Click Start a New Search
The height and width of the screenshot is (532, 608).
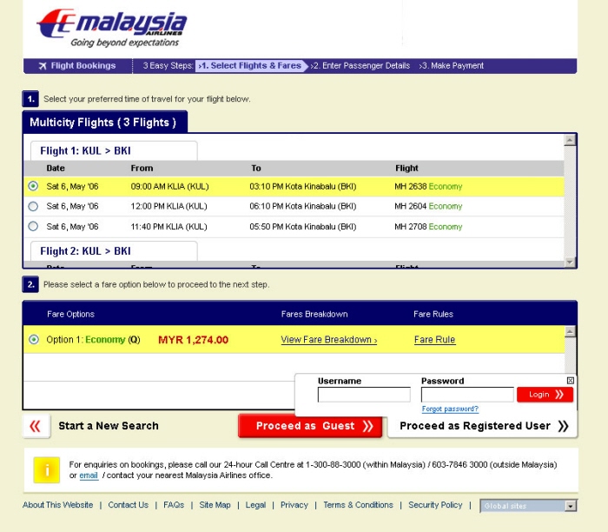pyautogui.click(x=109, y=426)
